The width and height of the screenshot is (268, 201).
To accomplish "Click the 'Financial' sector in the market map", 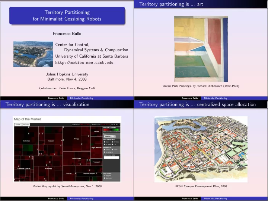I will click(x=51, y=141).
